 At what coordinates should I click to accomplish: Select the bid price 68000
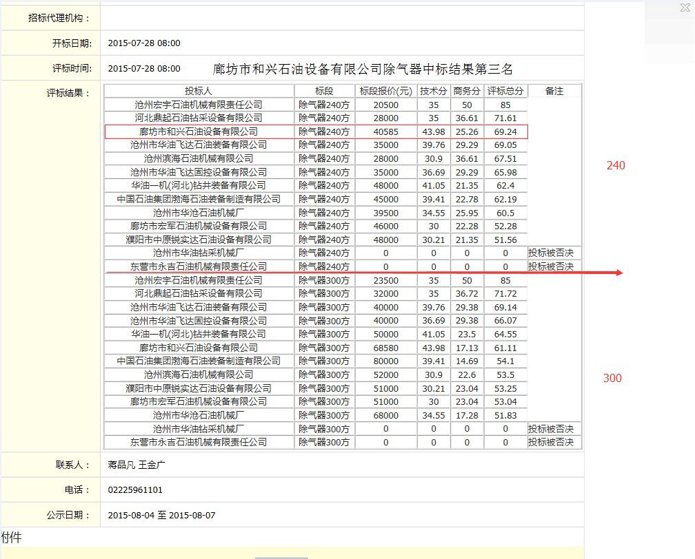tap(385, 416)
